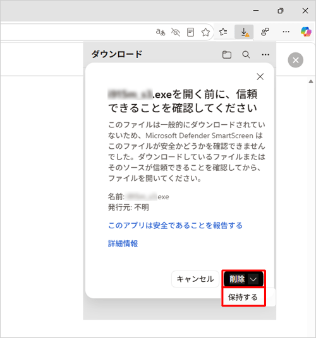316x338 pixels.
Task: Open the 詳細情報 link
Action: click(123, 244)
